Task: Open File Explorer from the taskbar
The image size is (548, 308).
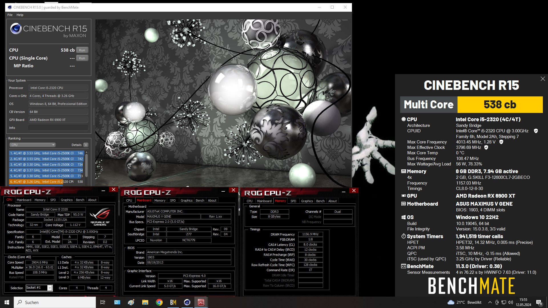Action: pyautogui.click(x=145, y=302)
